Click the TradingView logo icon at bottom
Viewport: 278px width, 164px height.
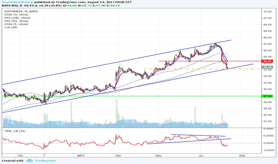pos(30,161)
